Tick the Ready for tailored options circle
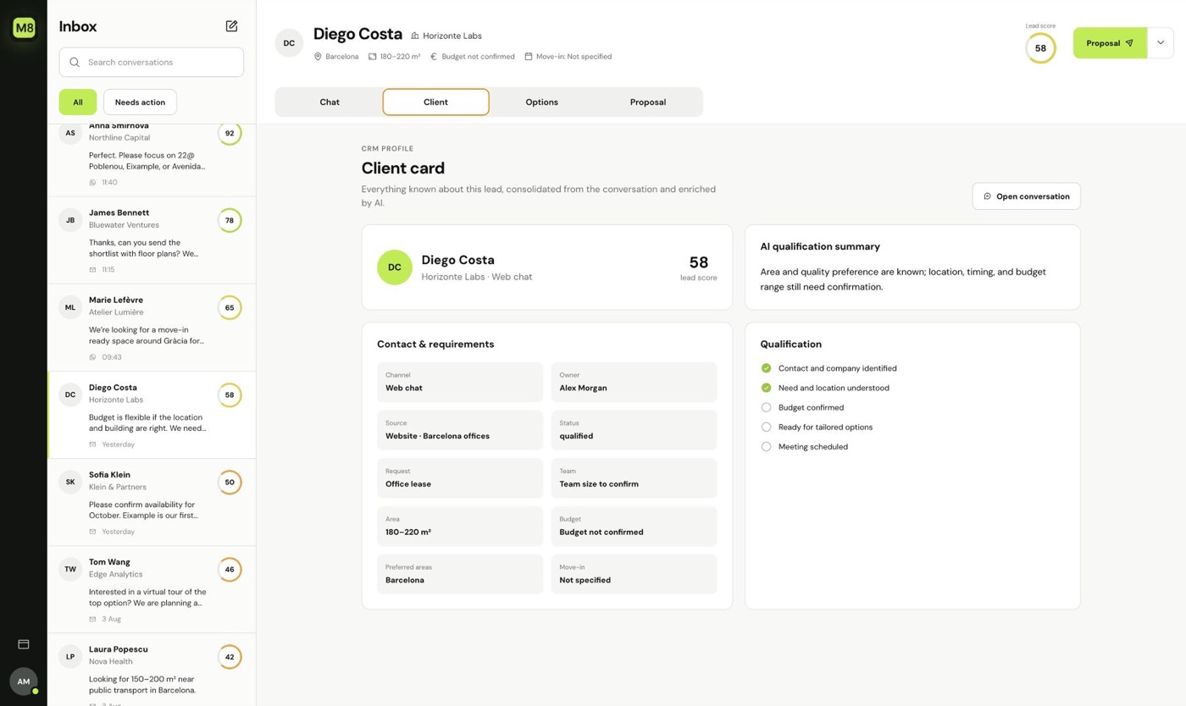Image resolution: width=1186 pixels, height=706 pixels. (x=766, y=427)
